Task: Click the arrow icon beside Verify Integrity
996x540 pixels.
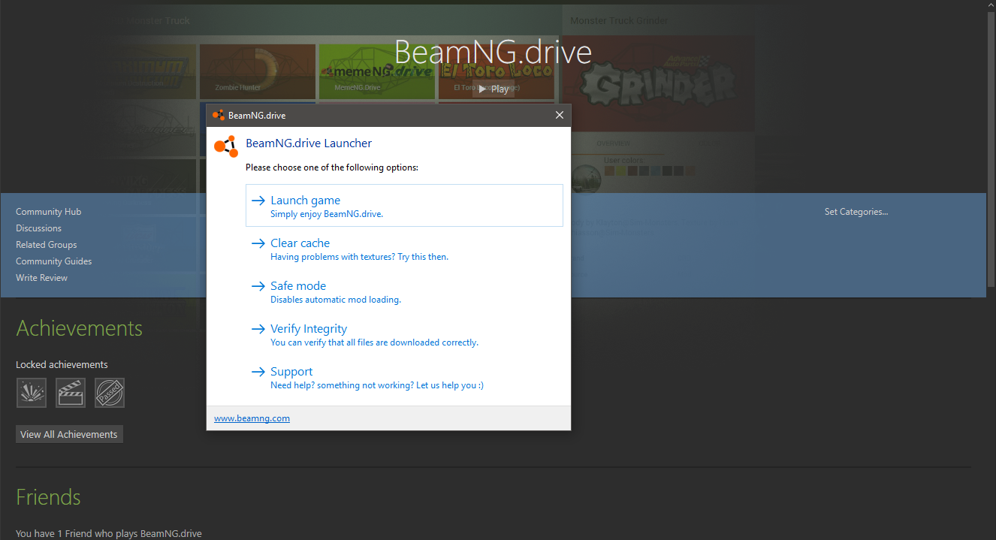Action: pyautogui.click(x=258, y=329)
